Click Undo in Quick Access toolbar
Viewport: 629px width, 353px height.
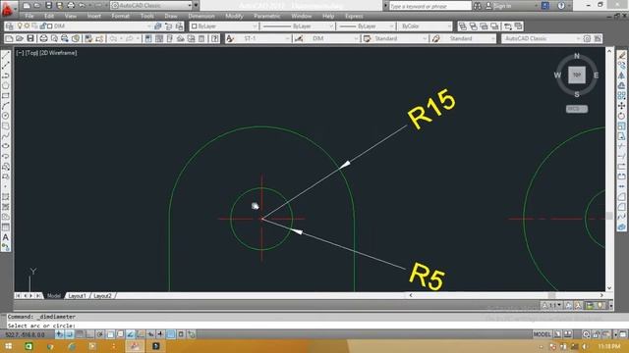[82, 5]
